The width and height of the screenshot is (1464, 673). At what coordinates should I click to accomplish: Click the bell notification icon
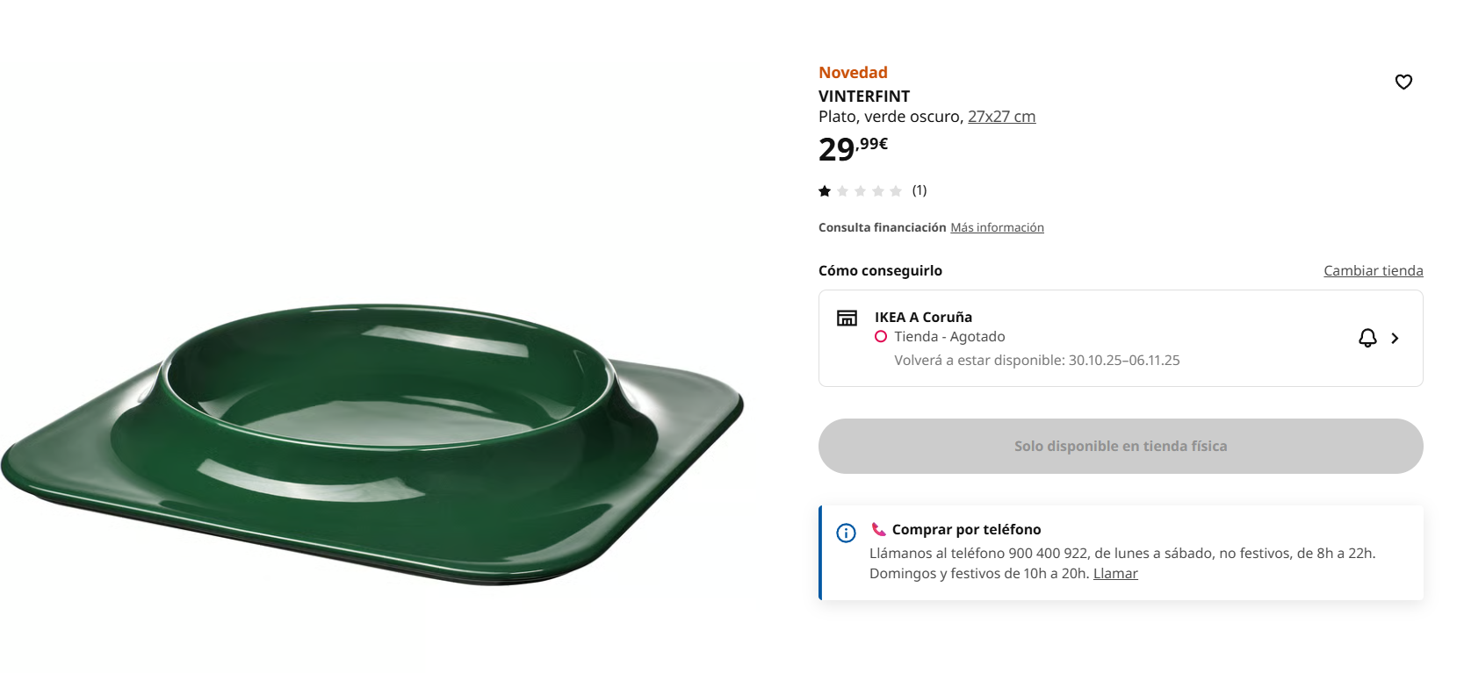(x=1367, y=338)
